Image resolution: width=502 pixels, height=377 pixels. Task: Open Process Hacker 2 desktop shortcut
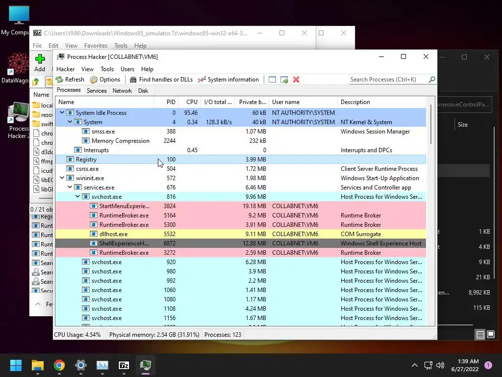coord(19,120)
